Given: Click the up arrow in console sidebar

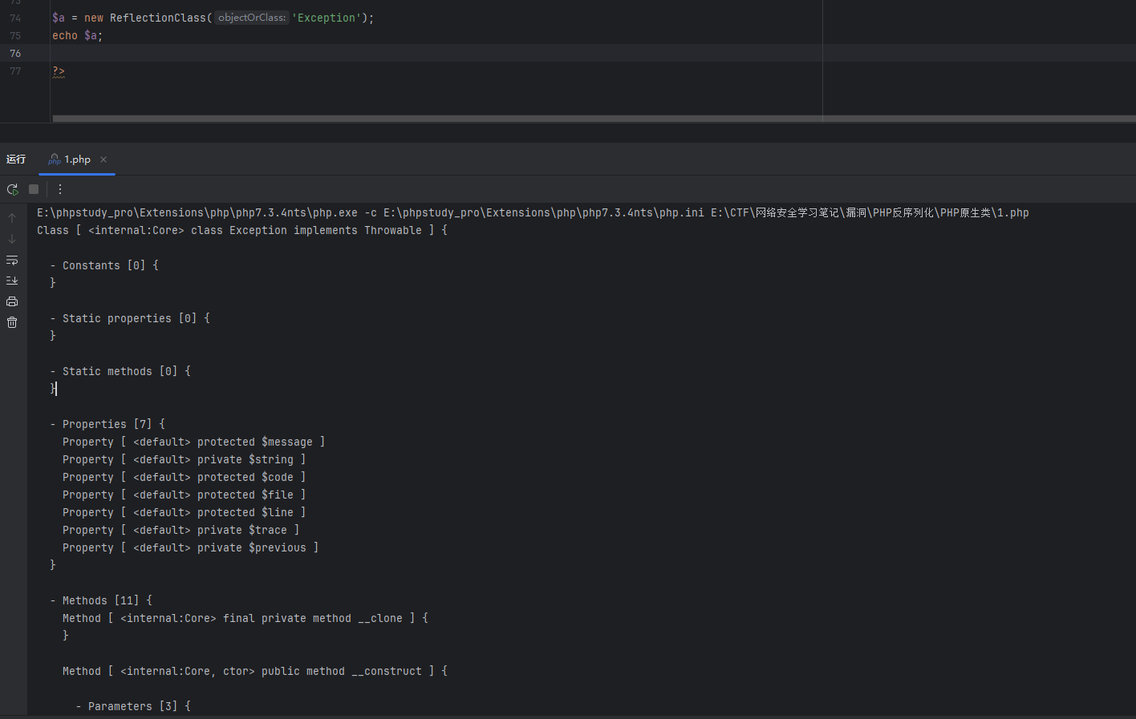Looking at the screenshot, I should coord(12,218).
